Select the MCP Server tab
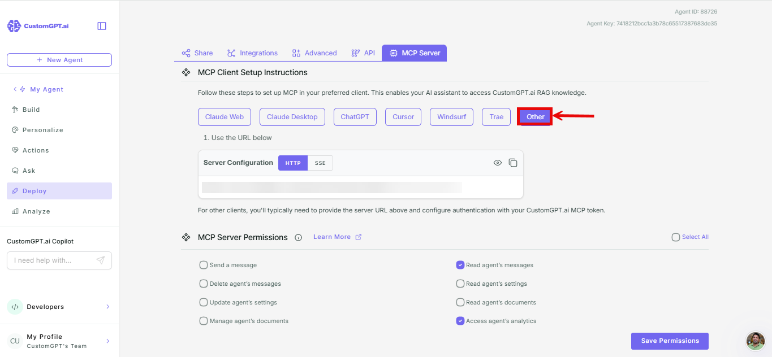Screen dimensions: 772x357 click(x=415, y=53)
